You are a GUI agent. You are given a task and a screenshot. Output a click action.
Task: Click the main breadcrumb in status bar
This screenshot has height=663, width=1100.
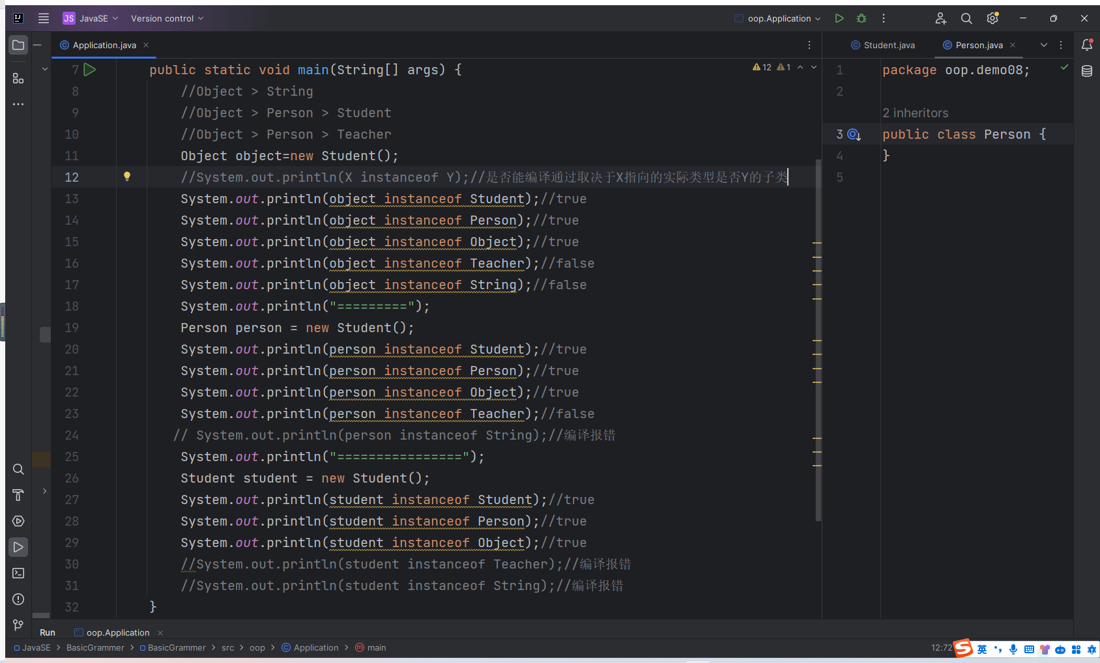376,647
